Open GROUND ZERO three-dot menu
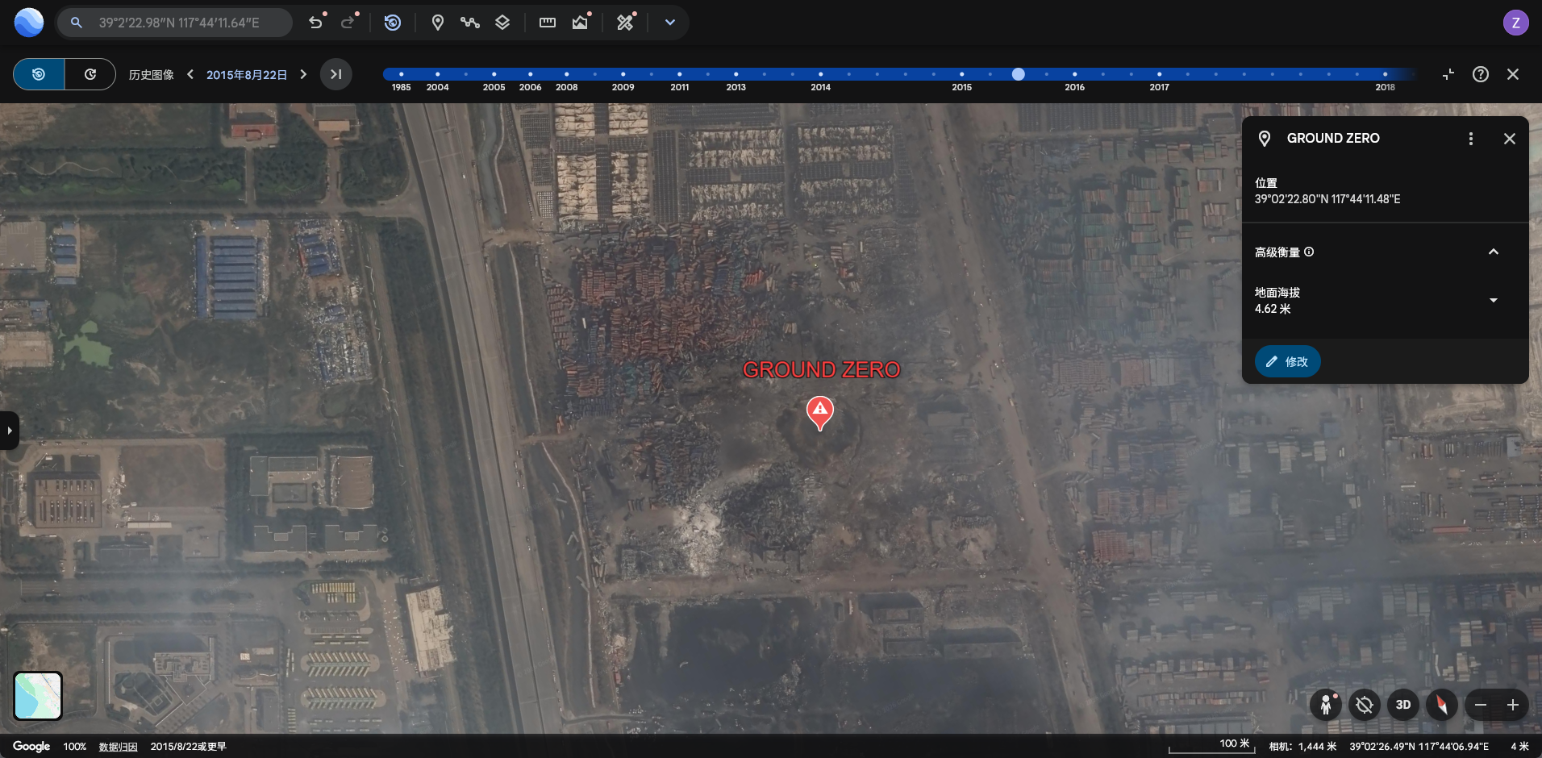Viewport: 1542px width, 758px height. [1470, 139]
